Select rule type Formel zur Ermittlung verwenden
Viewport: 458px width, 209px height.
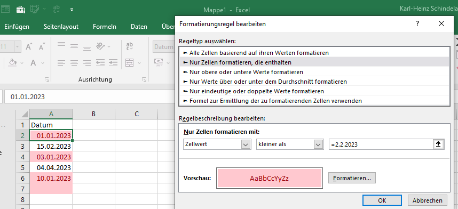tap(314, 101)
